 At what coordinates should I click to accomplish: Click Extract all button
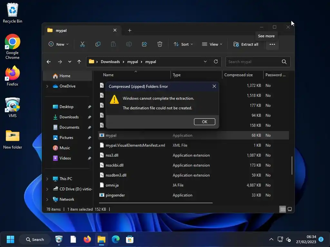coord(246,44)
